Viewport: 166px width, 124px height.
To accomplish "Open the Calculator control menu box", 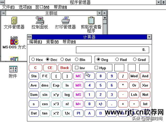I will click(30, 37).
